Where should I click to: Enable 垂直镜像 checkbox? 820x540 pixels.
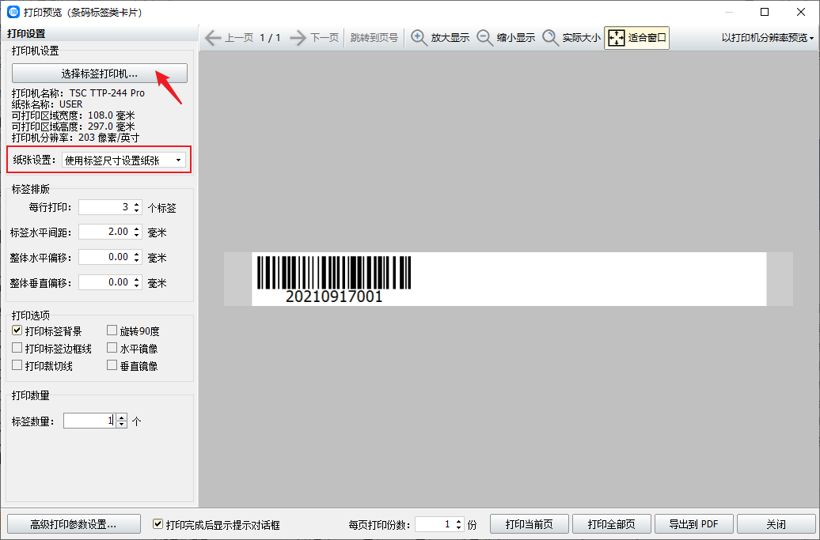(112, 365)
